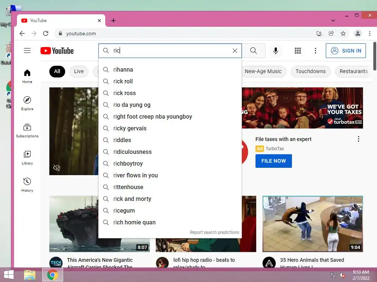Screen dimensions: 377x282
Task: Open the Windows Start menu
Action: 9,275
